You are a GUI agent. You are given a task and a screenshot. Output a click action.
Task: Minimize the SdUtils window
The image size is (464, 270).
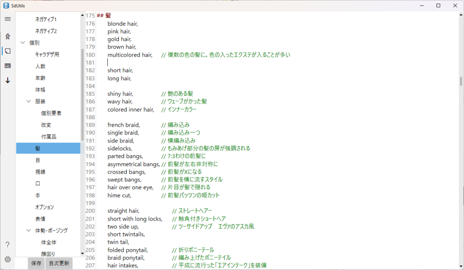coord(422,5)
